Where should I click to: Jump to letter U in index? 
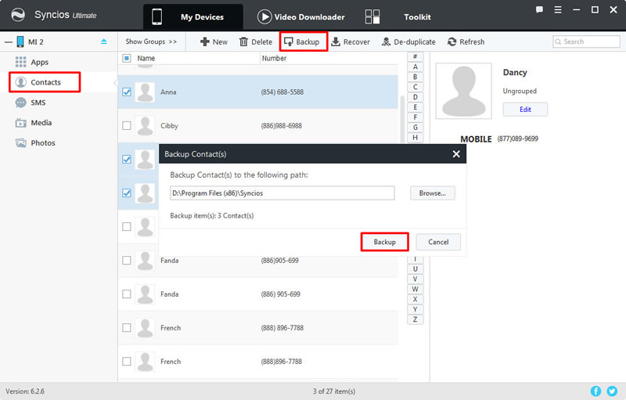[416, 269]
